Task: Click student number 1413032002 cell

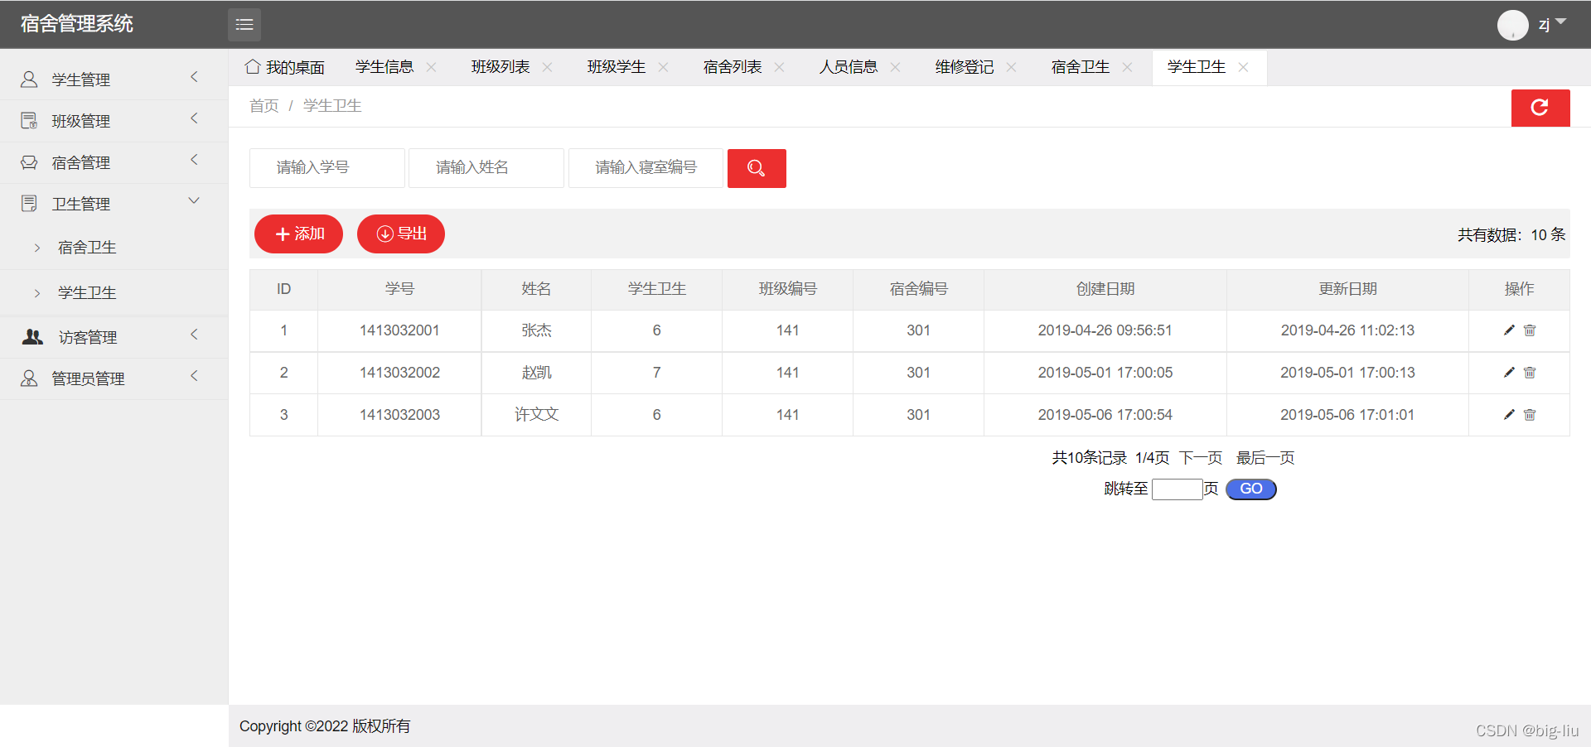Action: pyautogui.click(x=399, y=373)
